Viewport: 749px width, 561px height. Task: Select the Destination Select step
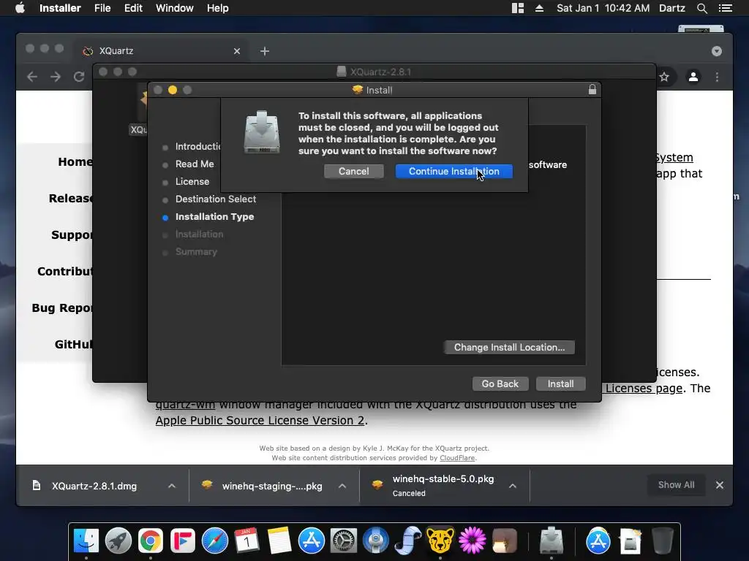coord(216,199)
